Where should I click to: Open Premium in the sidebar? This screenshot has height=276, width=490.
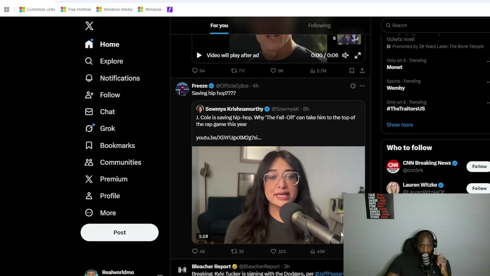[x=106, y=179]
